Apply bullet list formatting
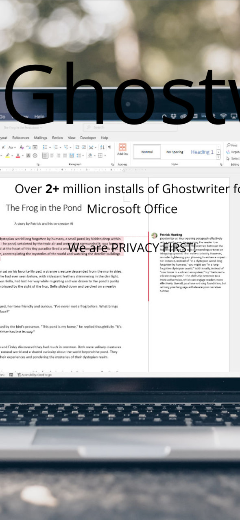 point(45,147)
